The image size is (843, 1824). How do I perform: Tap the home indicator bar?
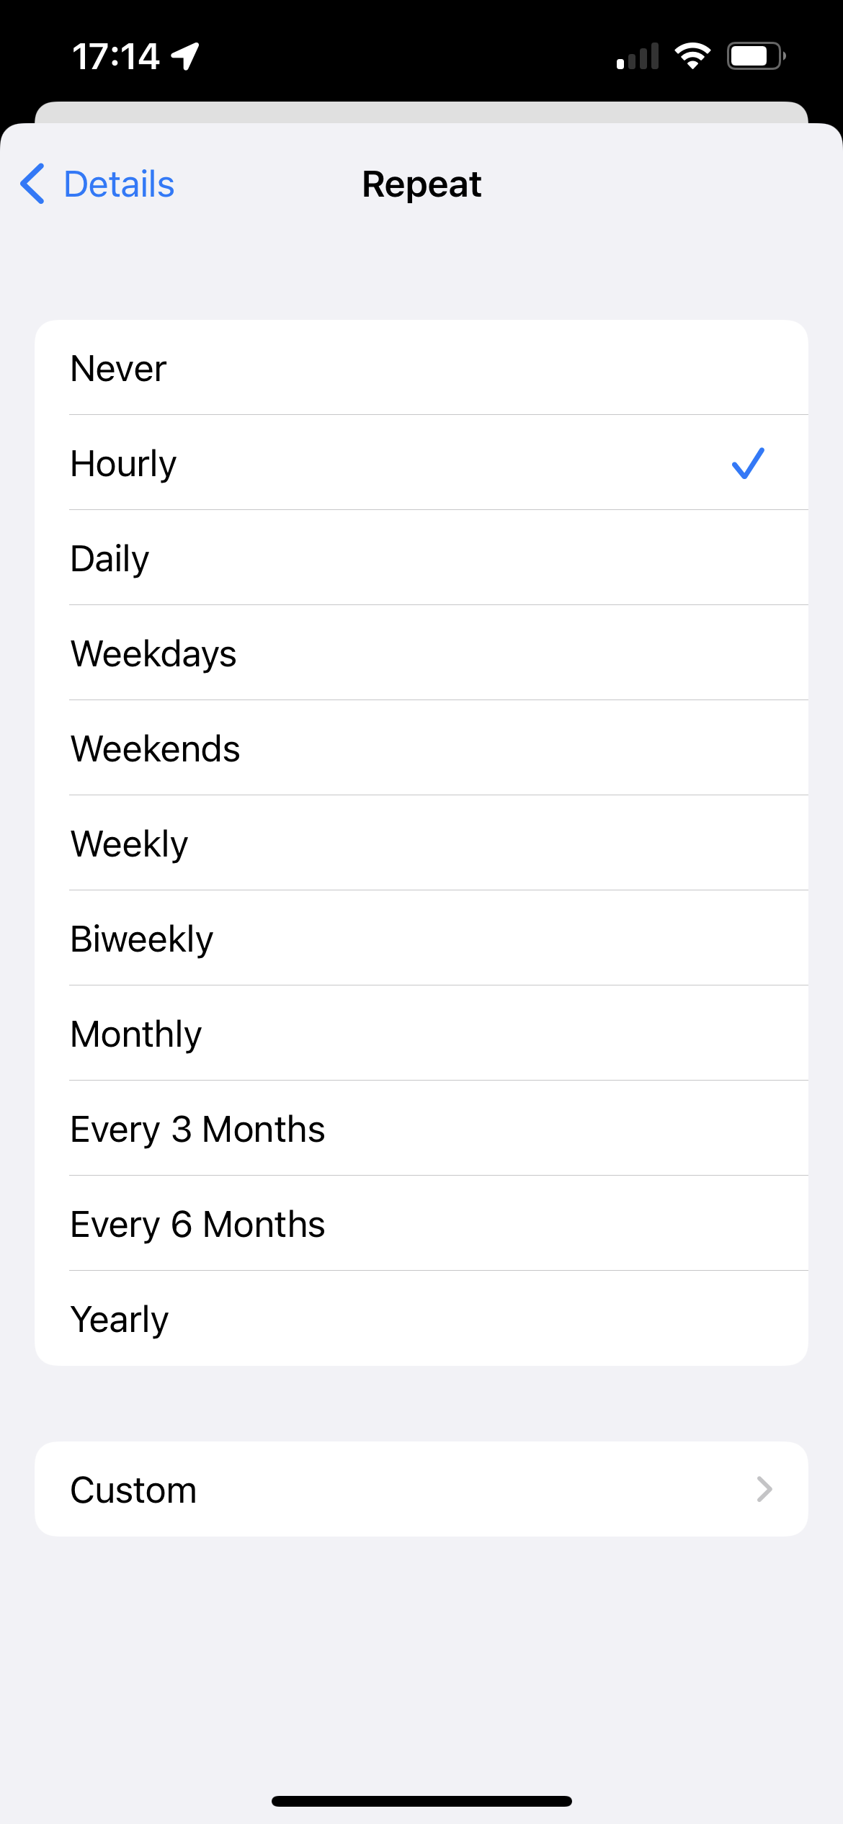(421, 1801)
